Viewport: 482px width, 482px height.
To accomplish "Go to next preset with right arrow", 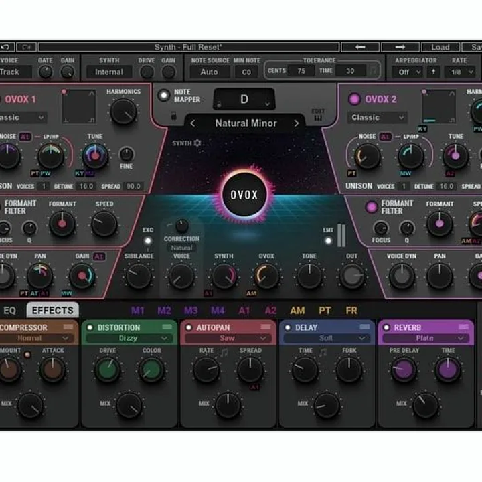I will [x=400, y=47].
